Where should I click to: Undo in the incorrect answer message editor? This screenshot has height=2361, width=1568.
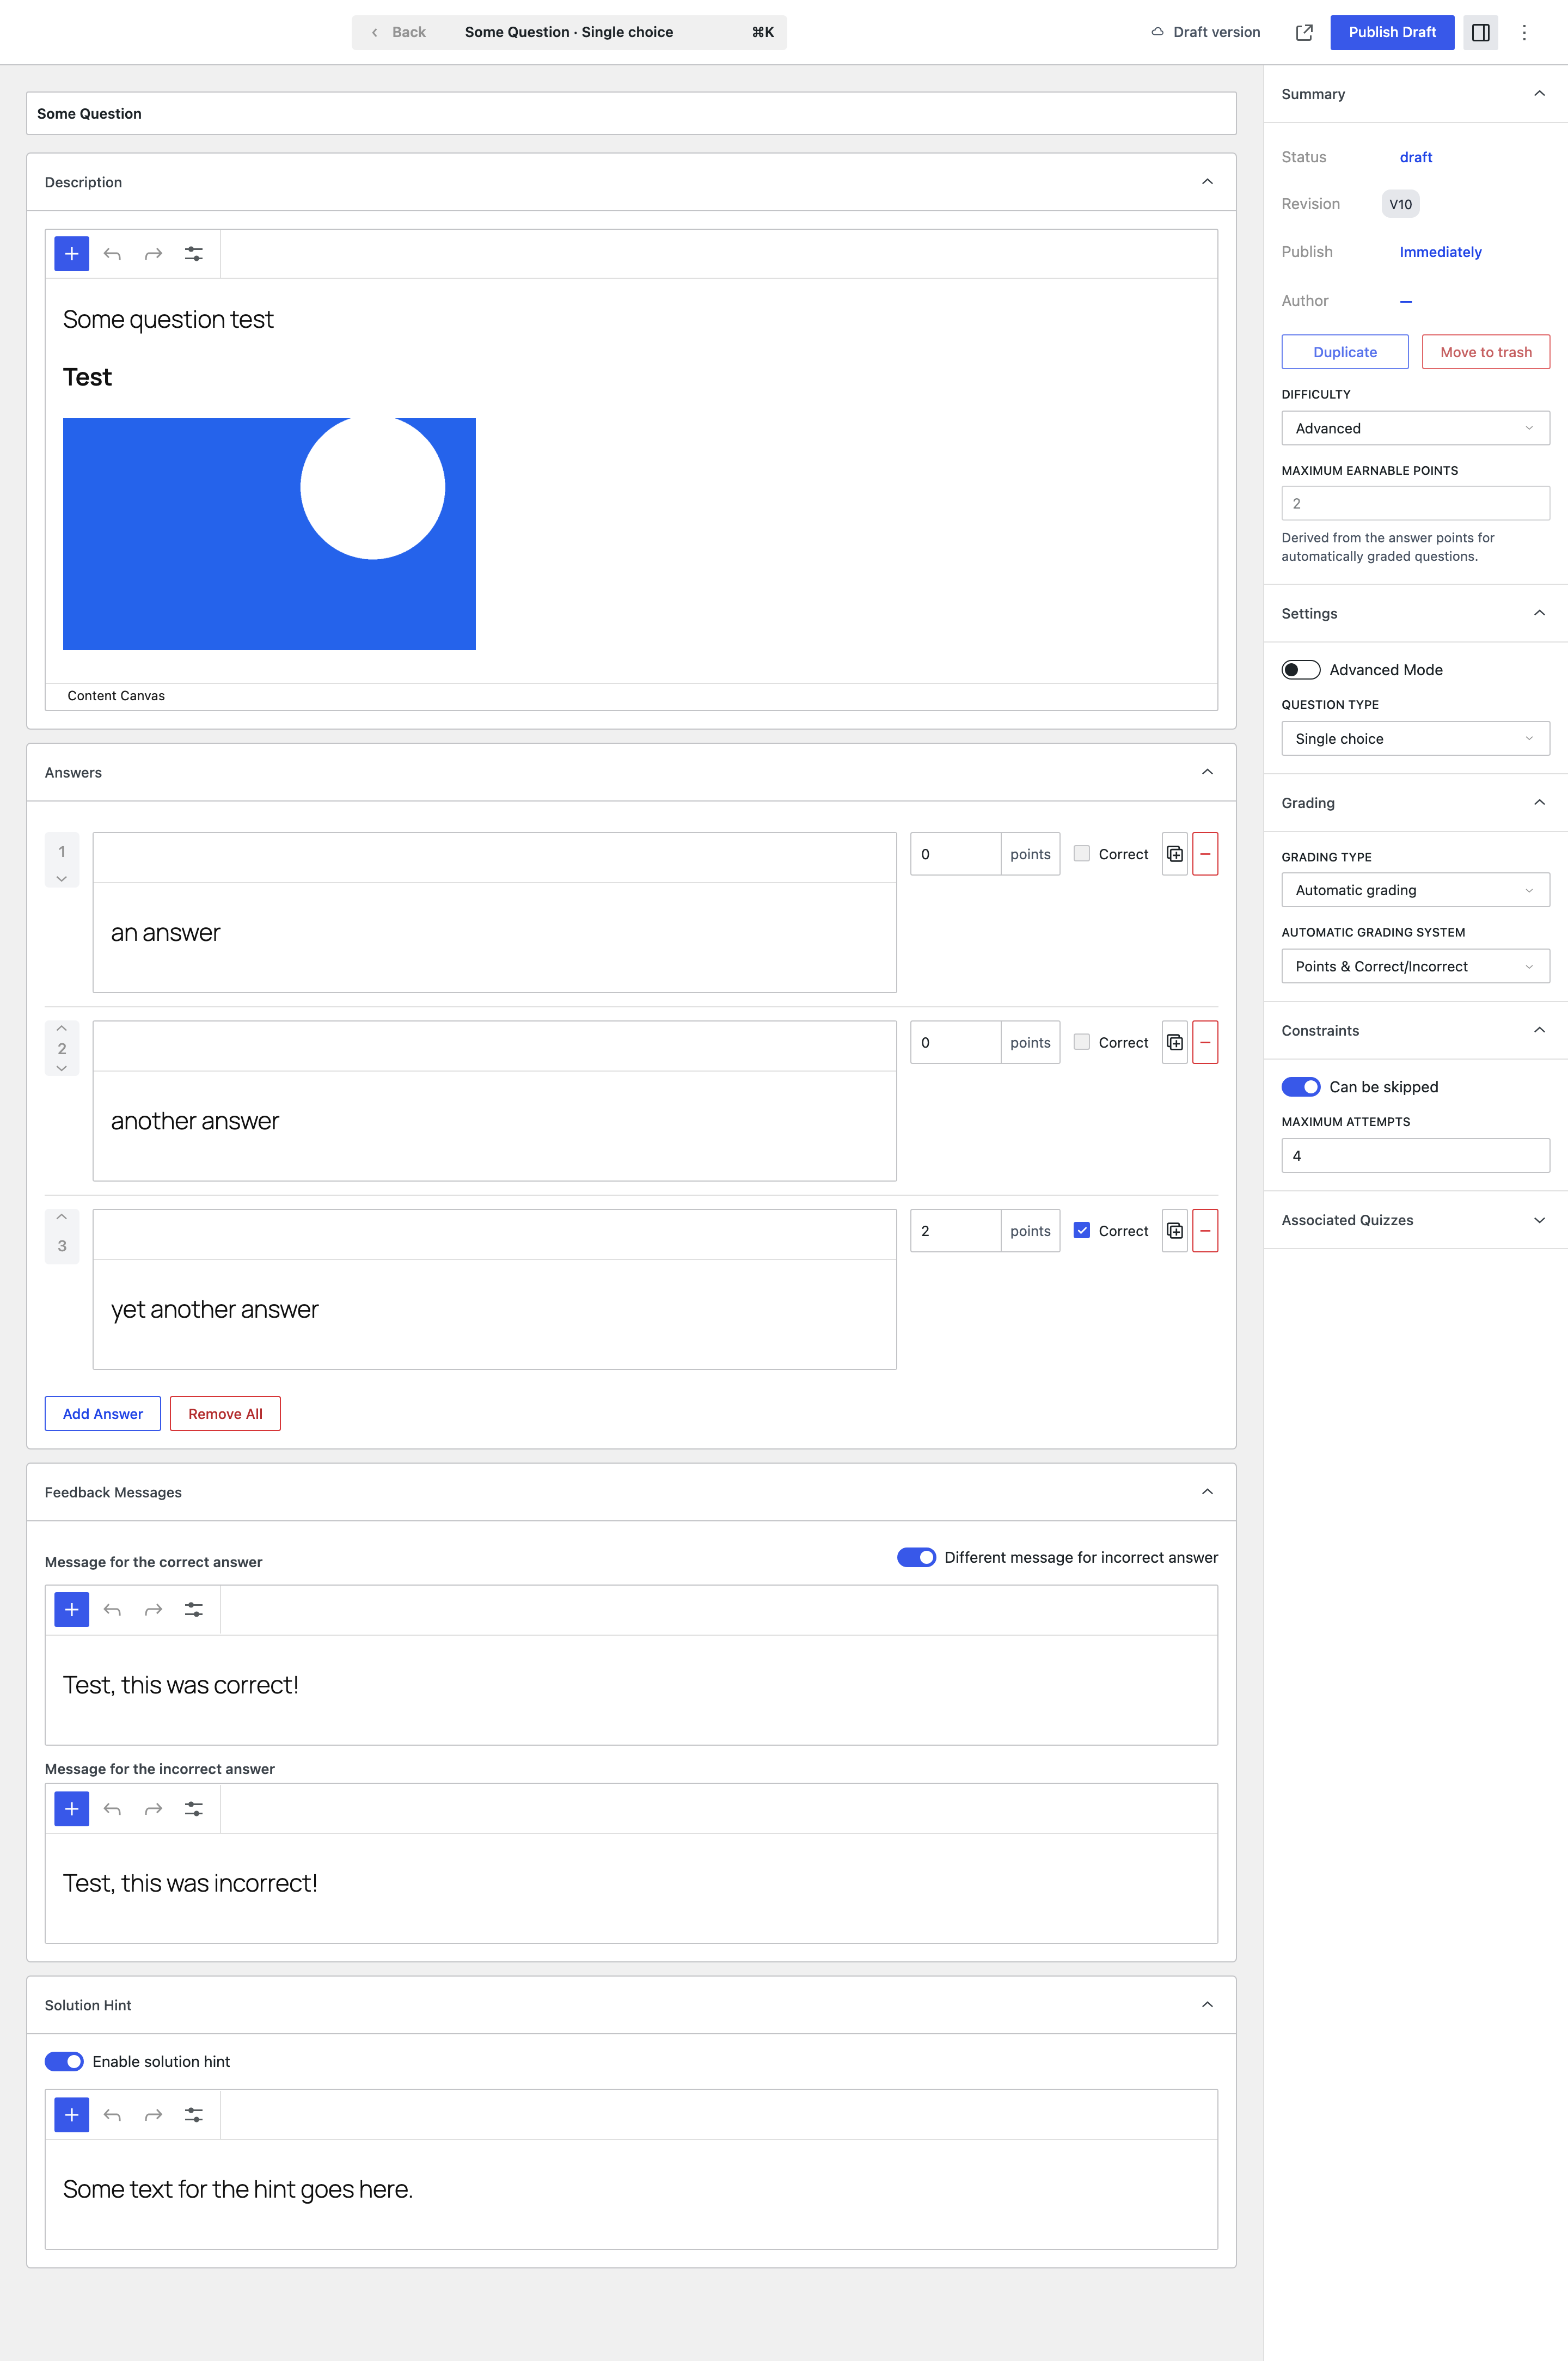[x=112, y=1809]
